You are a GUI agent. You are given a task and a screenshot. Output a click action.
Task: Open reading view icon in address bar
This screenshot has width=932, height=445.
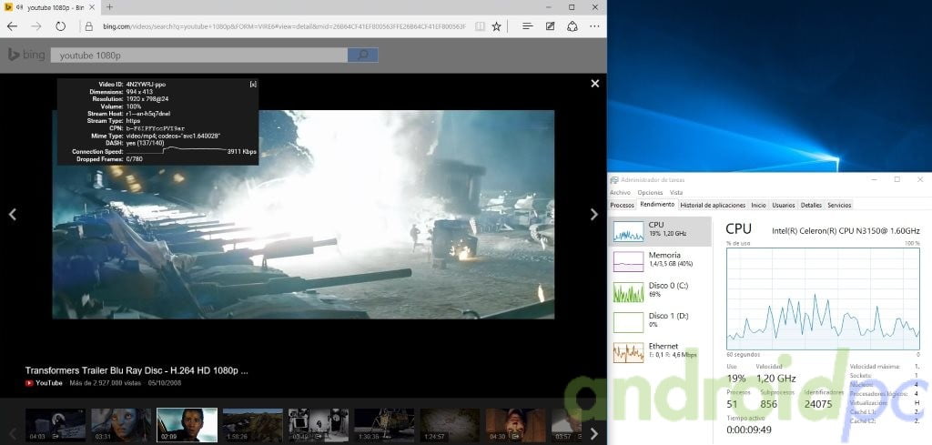click(480, 26)
